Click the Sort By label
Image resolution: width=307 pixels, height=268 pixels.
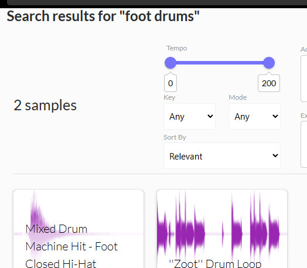pos(175,137)
